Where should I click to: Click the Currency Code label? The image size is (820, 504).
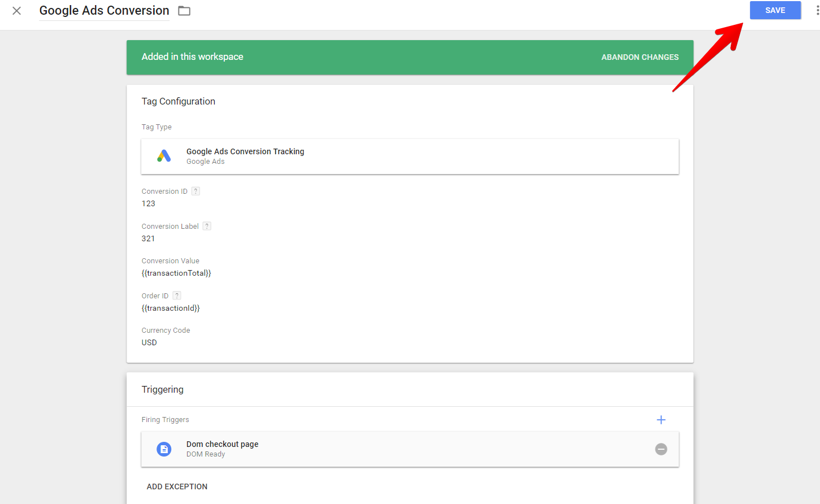pyautogui.click(x=166, y=331)
